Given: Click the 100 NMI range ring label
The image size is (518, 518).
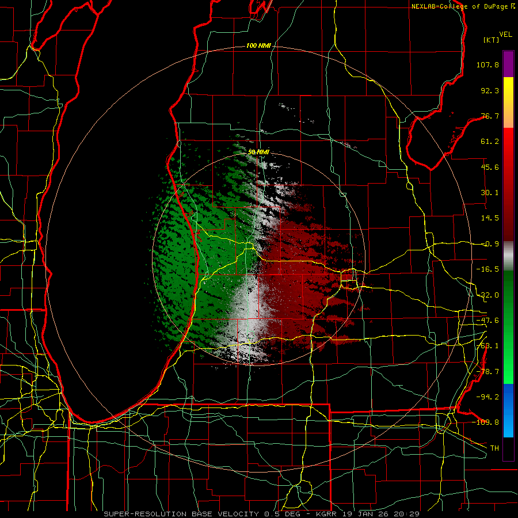Looking at the screenshot, I should 258,45.
